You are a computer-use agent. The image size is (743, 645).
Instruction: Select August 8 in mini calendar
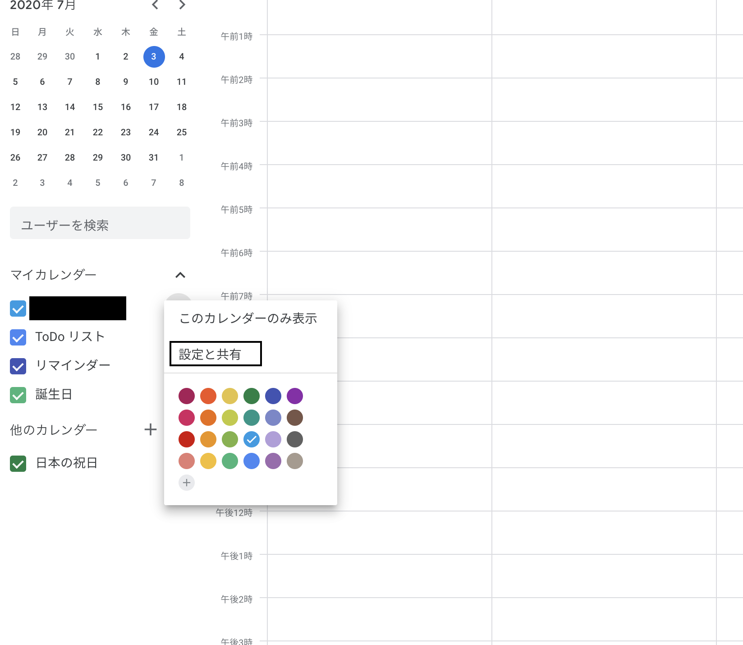[182, 183]
